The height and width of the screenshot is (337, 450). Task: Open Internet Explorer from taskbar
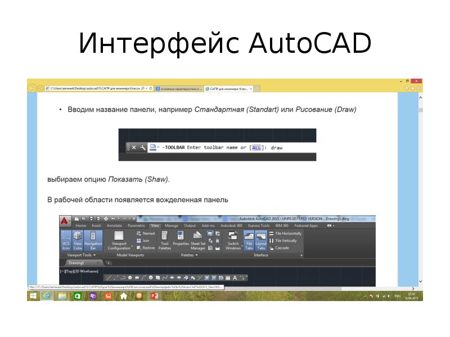(46, 296)
